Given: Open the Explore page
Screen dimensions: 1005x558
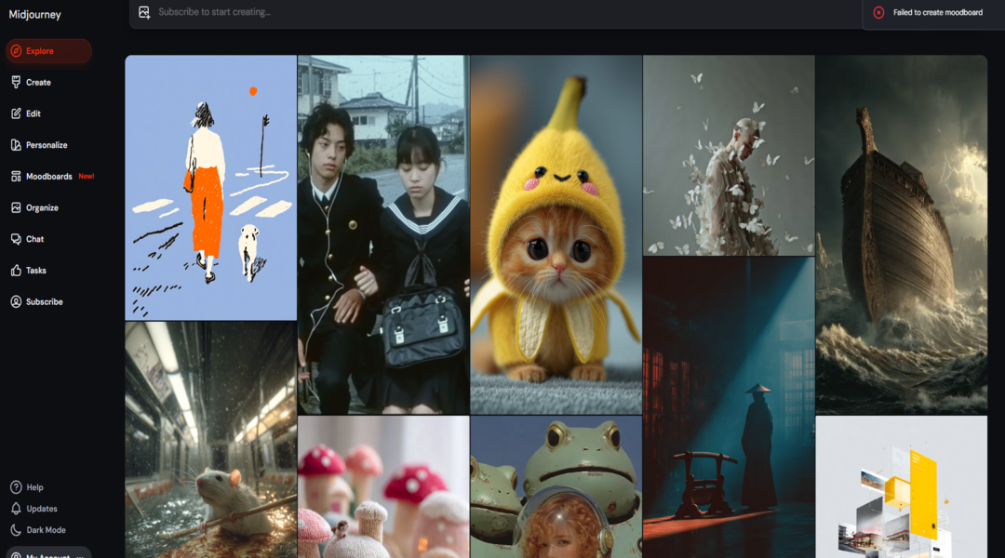Looking at the screenshot, I should pos(48,50).
